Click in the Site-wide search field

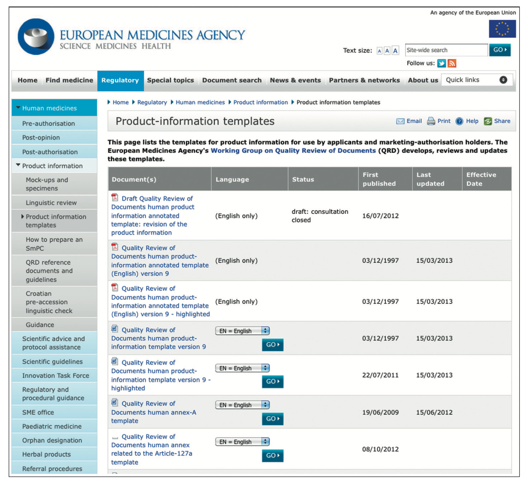tap(446, 50)
